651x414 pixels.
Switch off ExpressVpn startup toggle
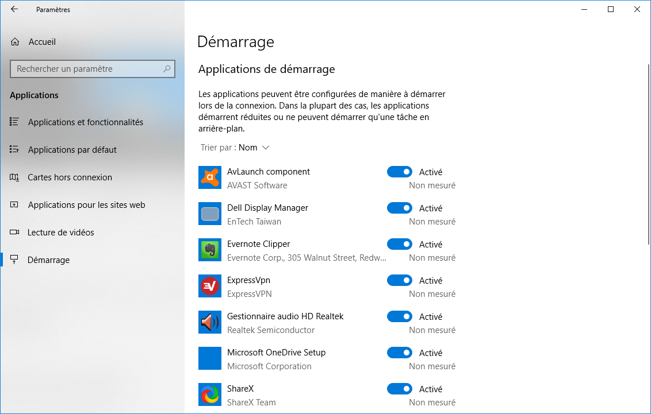(x=400, y=280)
